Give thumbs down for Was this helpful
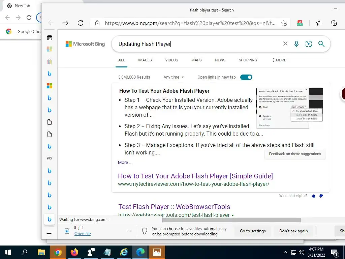 tap(321, 196)
